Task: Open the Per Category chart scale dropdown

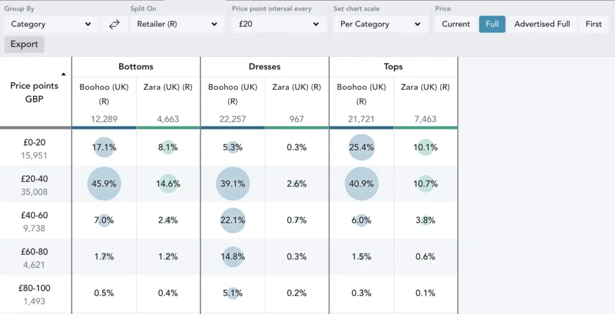Action: click(x=380, y=24)
